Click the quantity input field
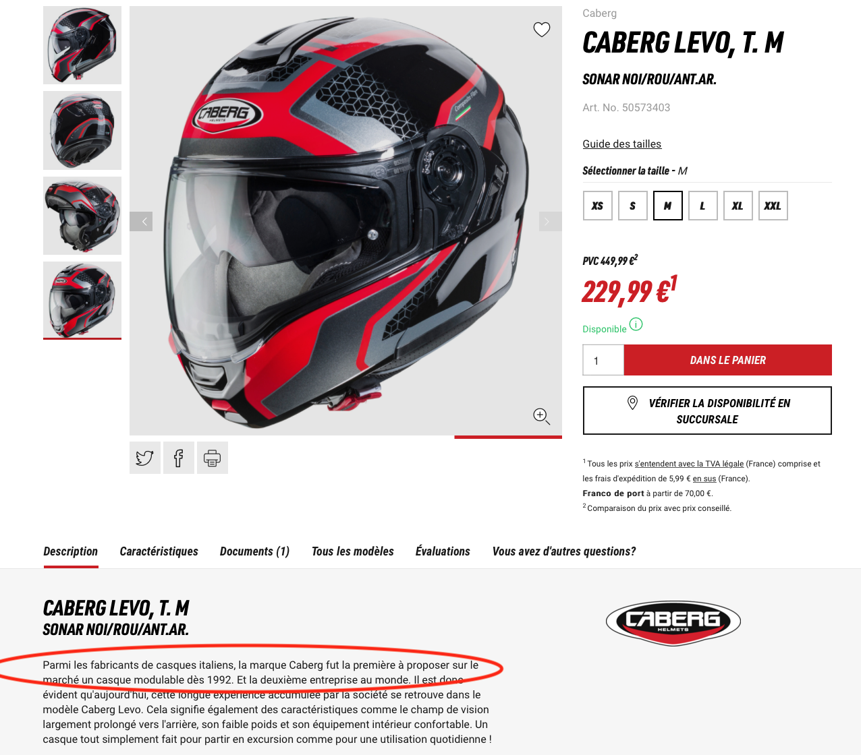The width and height of the screenshot is (861, 755). pos(603,360)
